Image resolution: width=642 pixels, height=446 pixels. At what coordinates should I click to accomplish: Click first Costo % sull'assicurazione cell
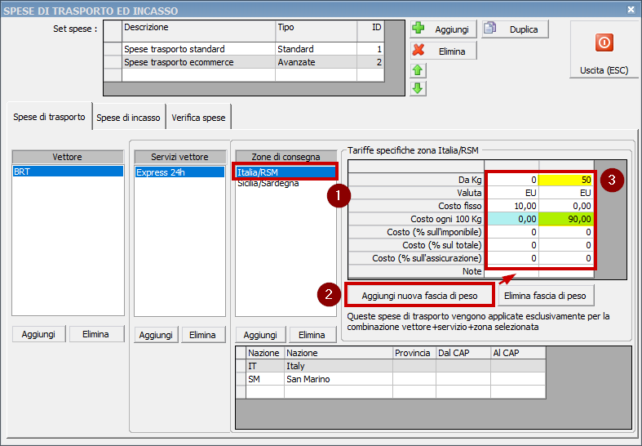click(x=511, y=258)
